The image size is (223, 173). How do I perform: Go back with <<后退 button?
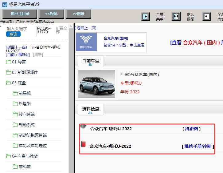click(x=52, y=14)
